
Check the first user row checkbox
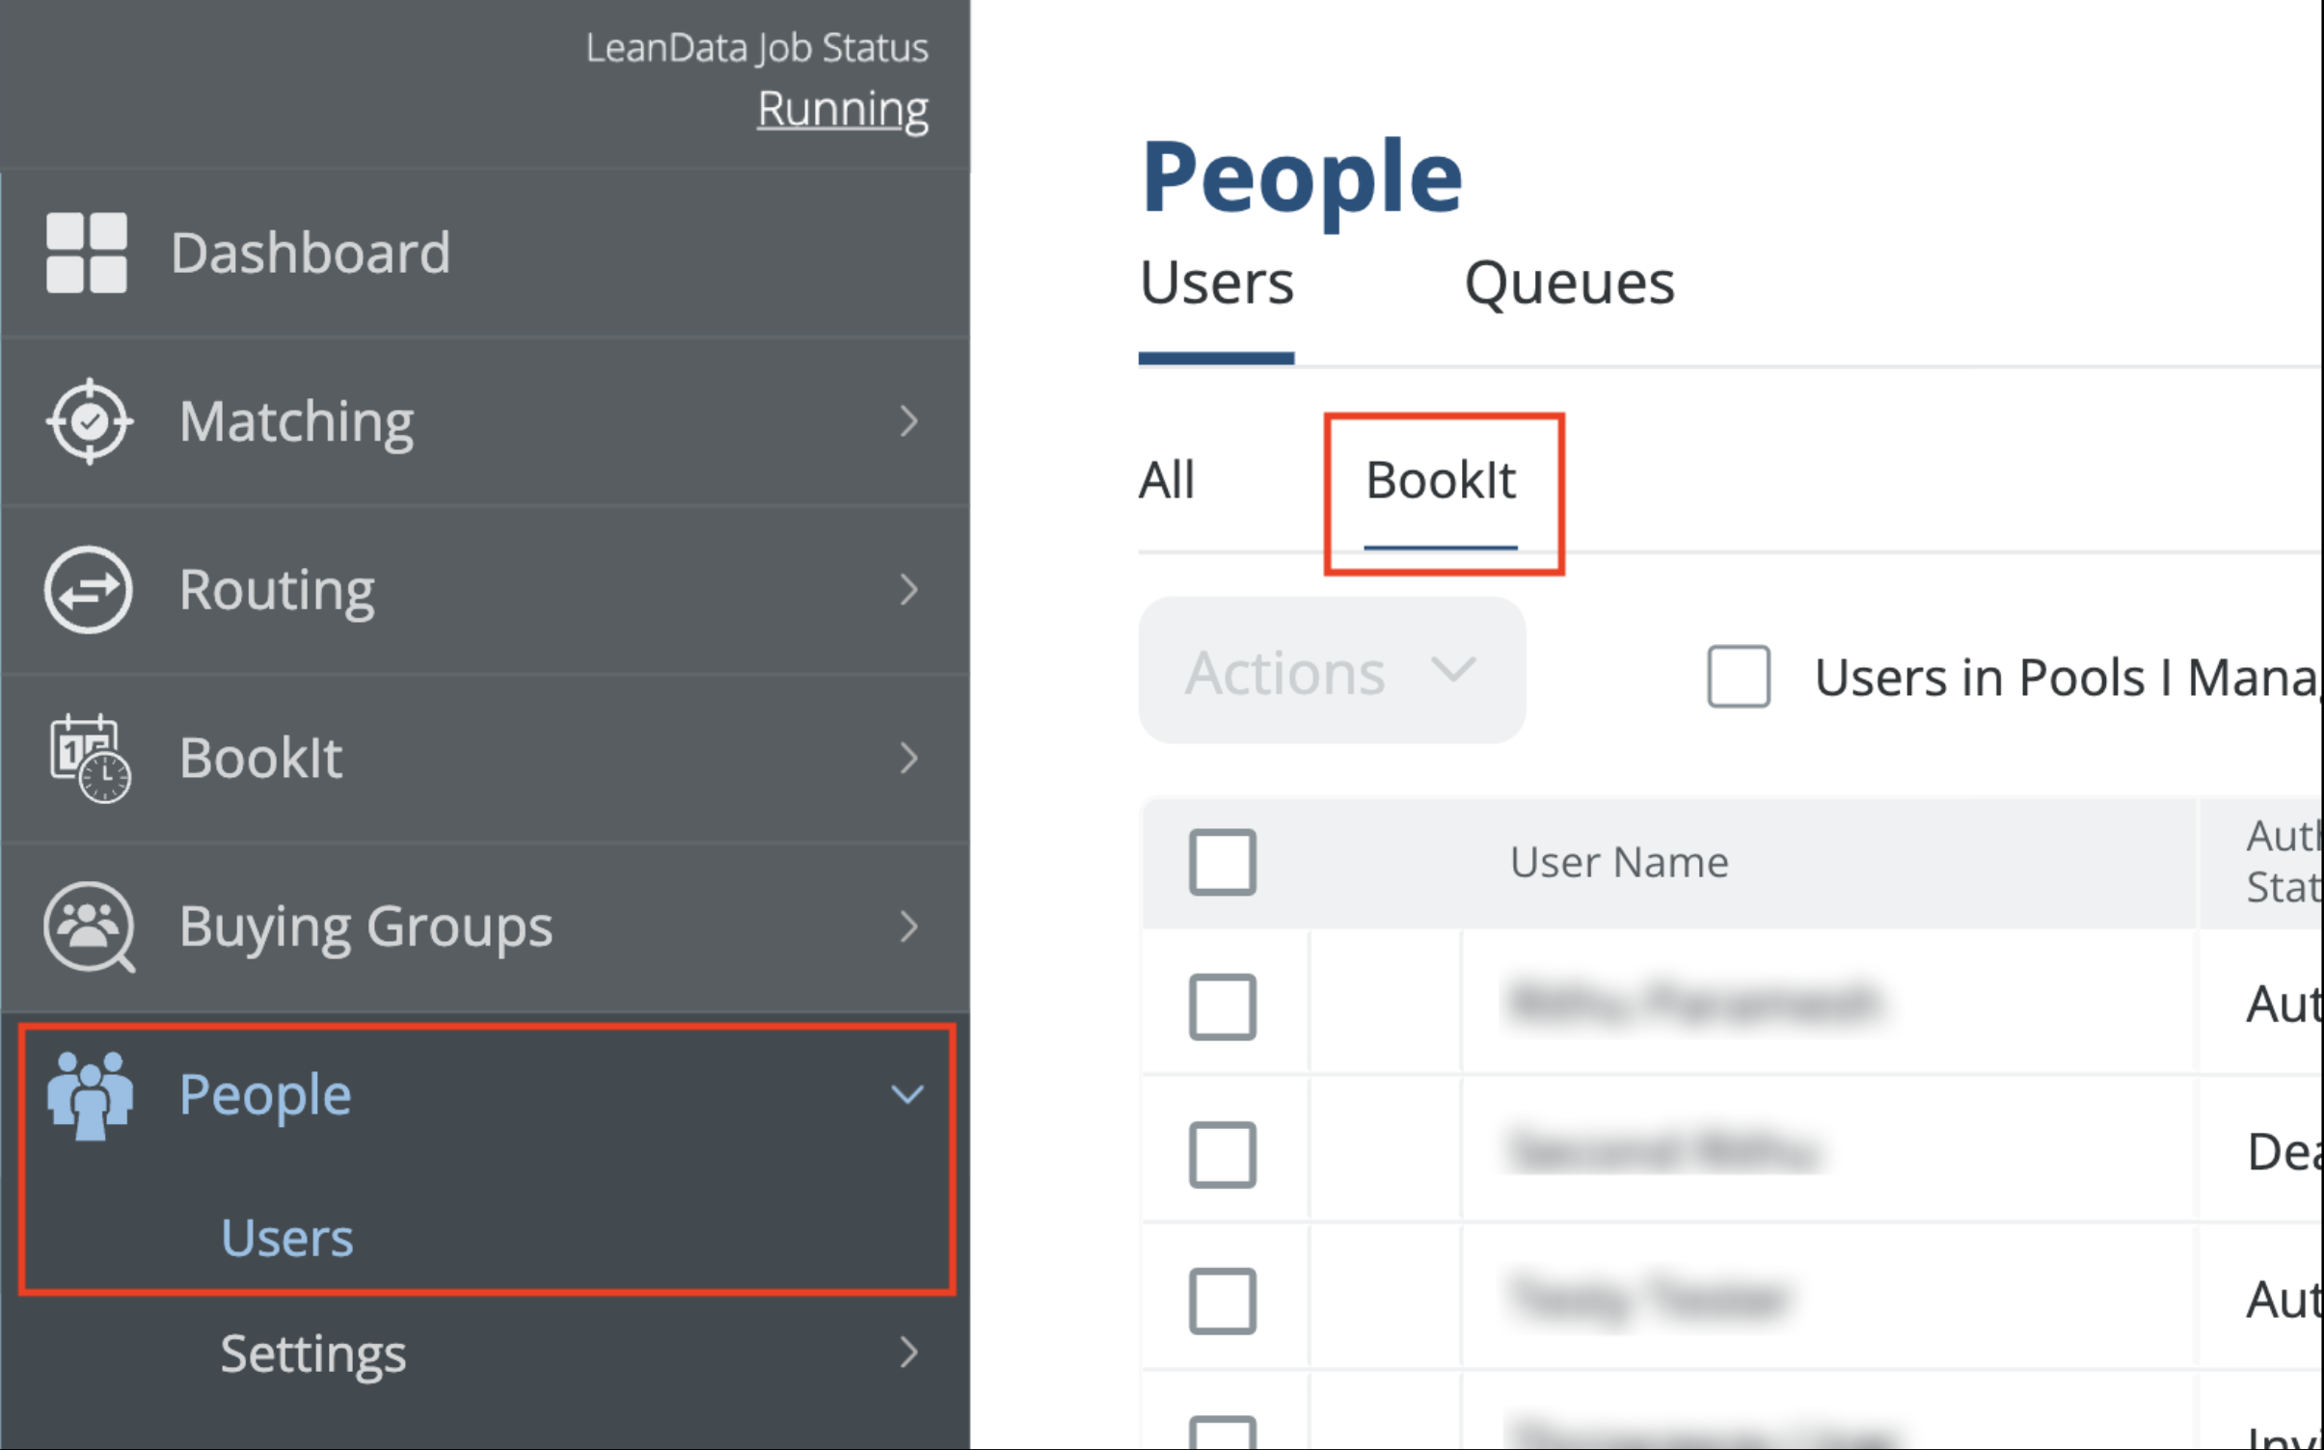1222,1007
